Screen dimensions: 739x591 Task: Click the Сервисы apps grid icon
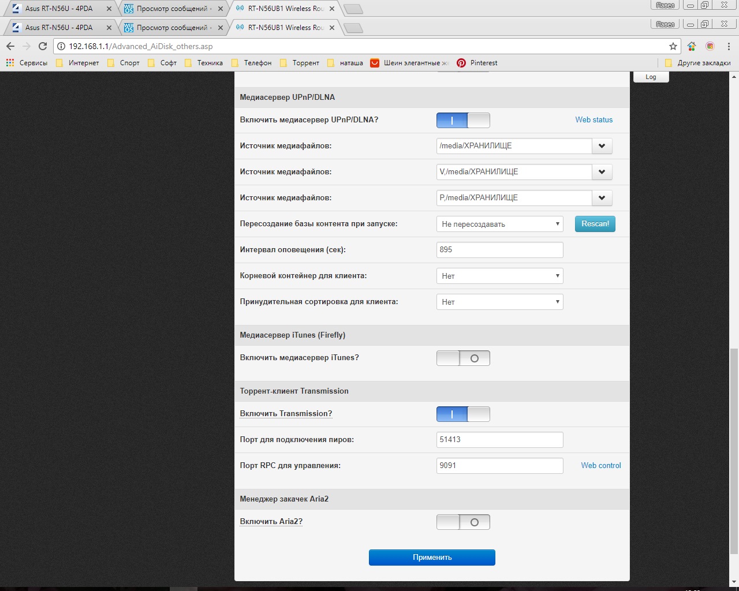coord(10,63)
